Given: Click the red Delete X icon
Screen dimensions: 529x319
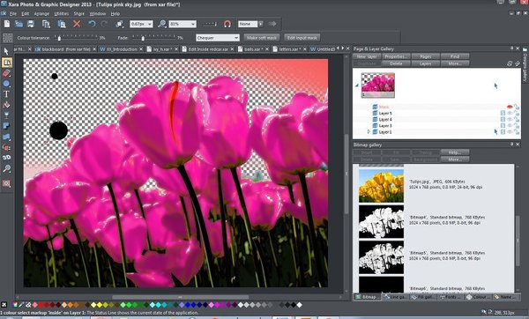Looking at the screenshot, I should 77,24.
